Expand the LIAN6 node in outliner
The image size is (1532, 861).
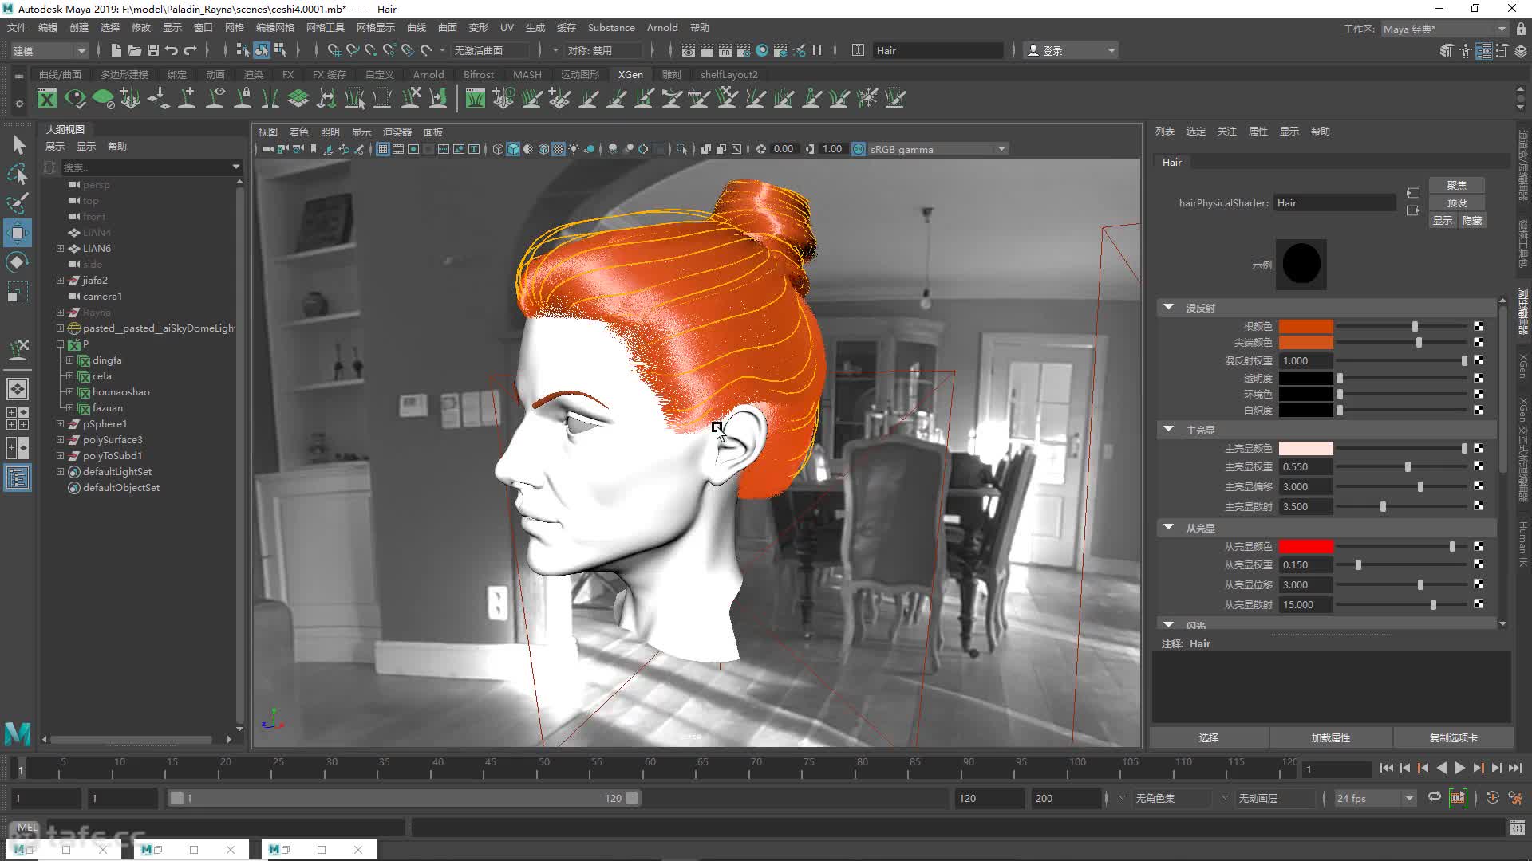click(60, 248)
